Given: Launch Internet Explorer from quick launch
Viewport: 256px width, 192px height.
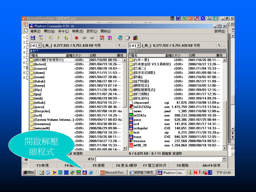Looking at the screenshot, I should 91,172.
